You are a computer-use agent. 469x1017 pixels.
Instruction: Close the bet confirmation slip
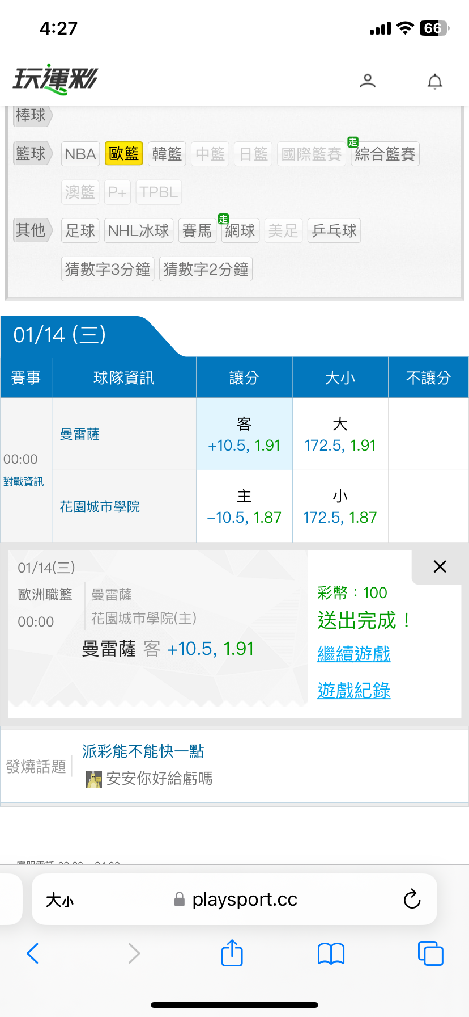pyautogui.click(x=440, y=566)
